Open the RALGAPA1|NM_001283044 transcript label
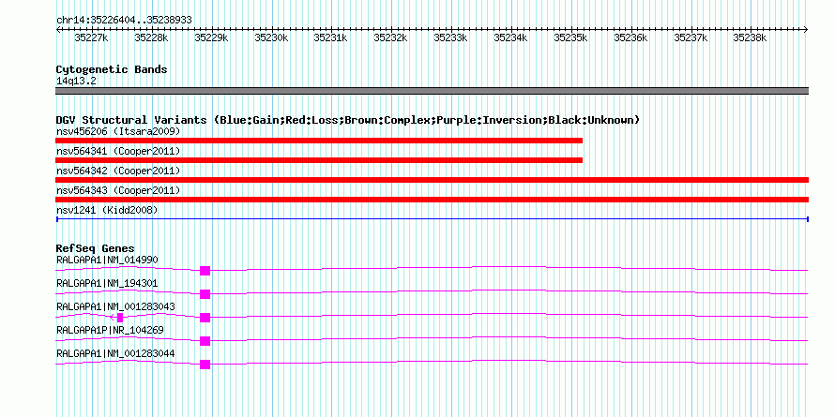Viewport: 835px width, 417px height. (x=115, y=353)
